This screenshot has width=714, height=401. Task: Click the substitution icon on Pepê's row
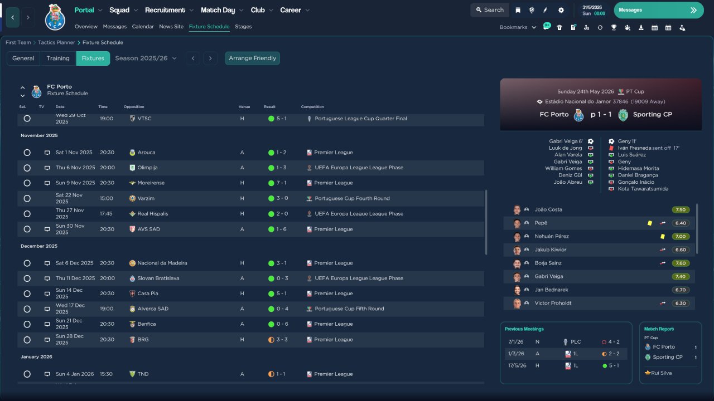coord(663,223)
